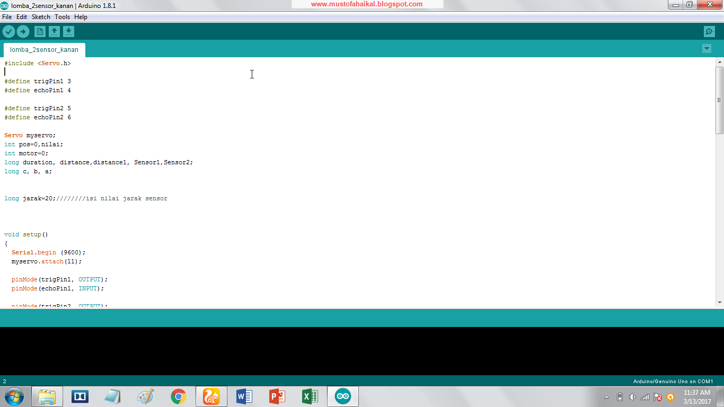
Task: Open Excel from the taskbar
Action: tap(310, 396)
